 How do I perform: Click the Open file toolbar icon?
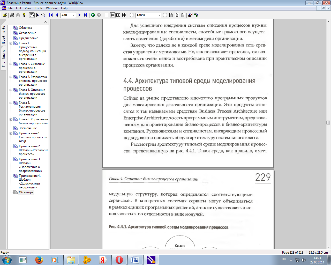5,15
